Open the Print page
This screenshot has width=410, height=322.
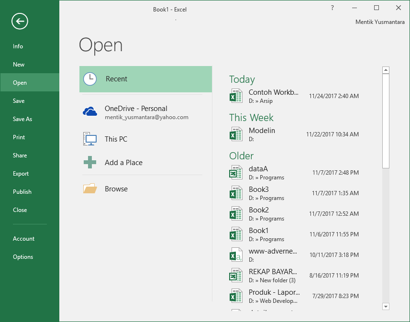pos(30,137)
